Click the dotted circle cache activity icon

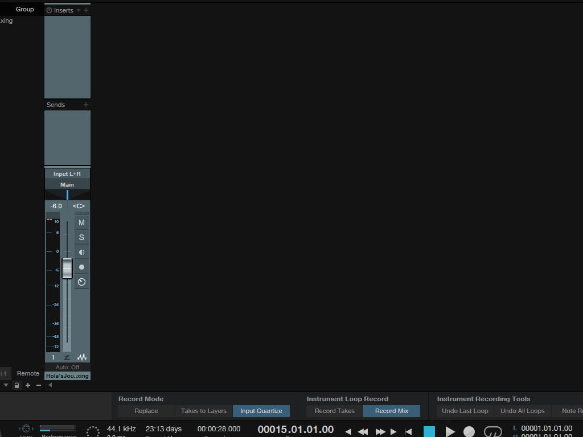click(x=93, y=432)
